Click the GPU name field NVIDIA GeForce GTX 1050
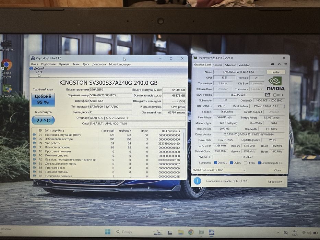Image resolution: width=320 pixels, height=240 pixels. click(x=239, y=72)
